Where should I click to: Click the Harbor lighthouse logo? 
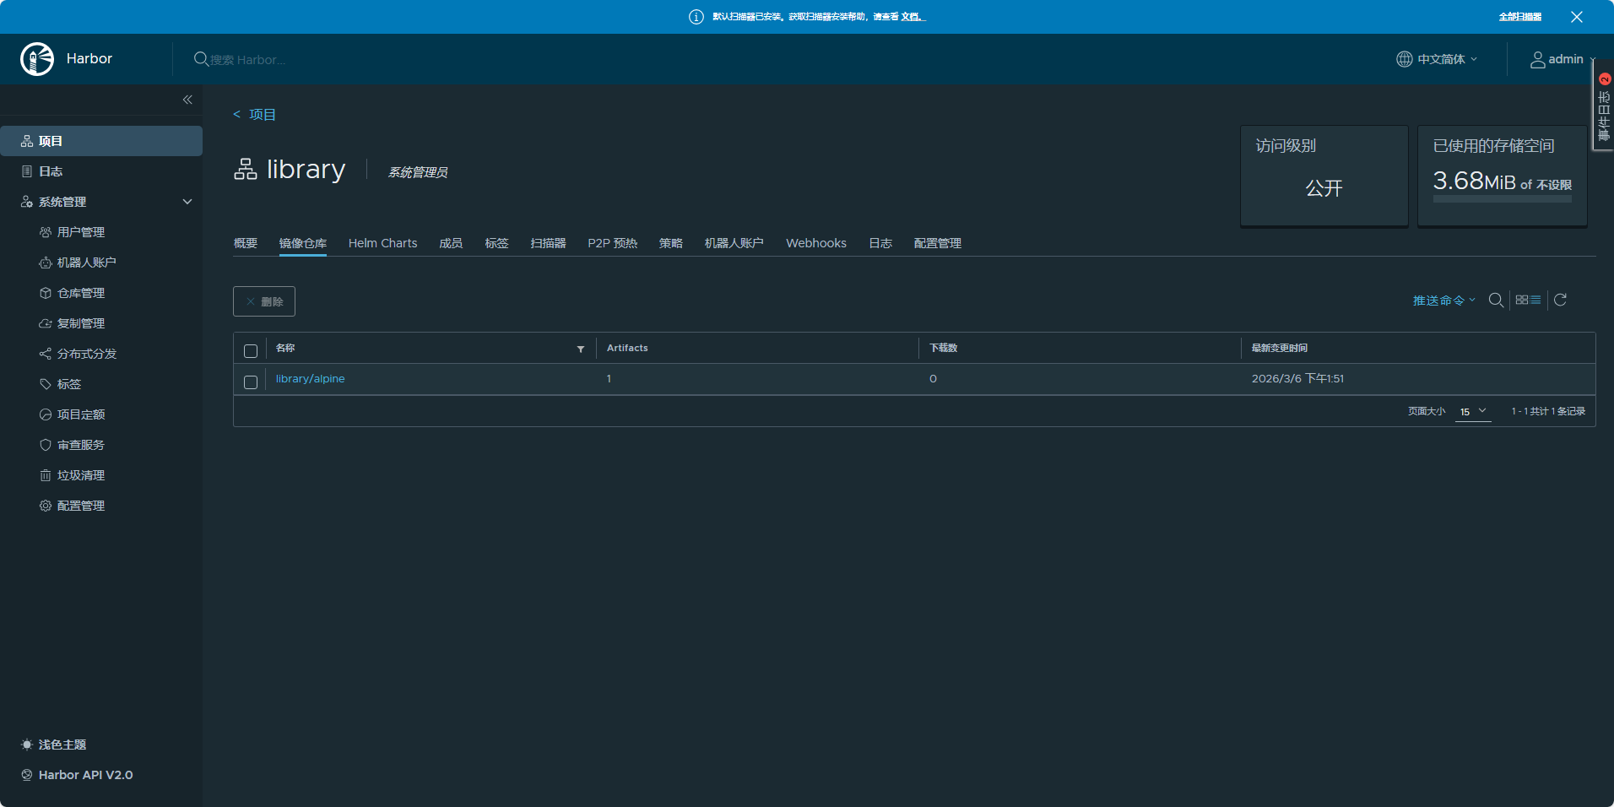pos(37,59)
